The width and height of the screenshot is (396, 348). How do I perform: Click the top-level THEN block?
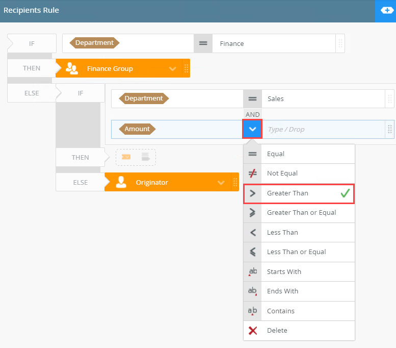tap(32, 68)
